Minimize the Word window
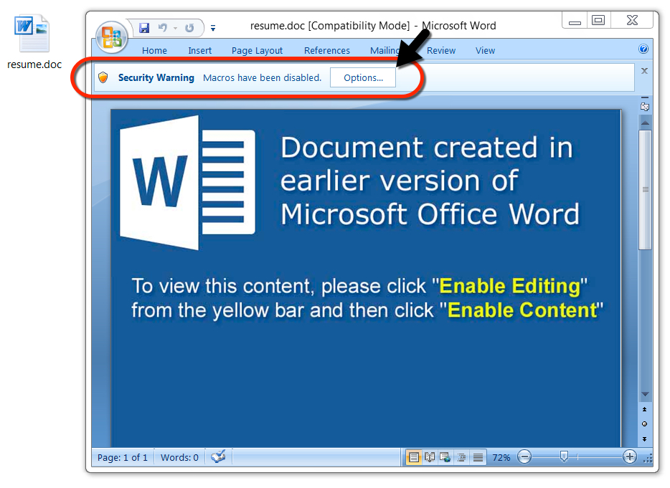 [x=575, y=20]
